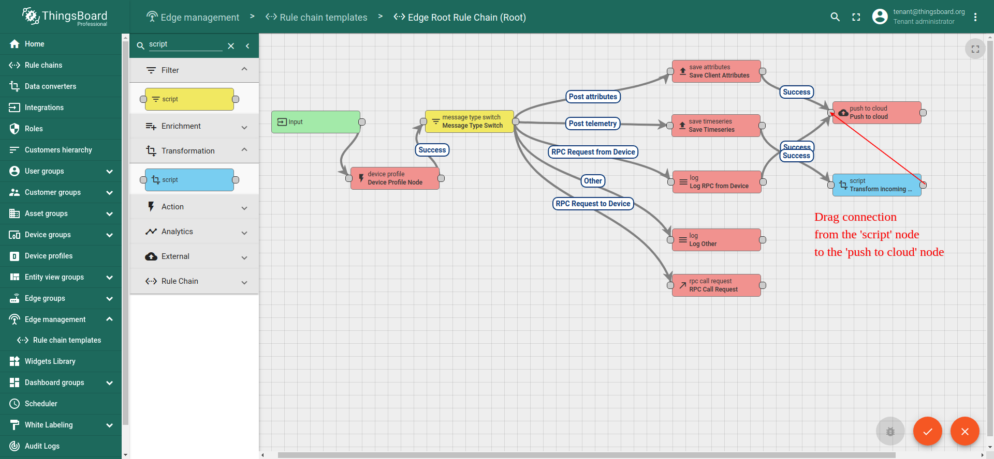Select the Push to cloud node
Image resolution: width=994 pixels, height=459 pixels.
click(x=877, y=113)
